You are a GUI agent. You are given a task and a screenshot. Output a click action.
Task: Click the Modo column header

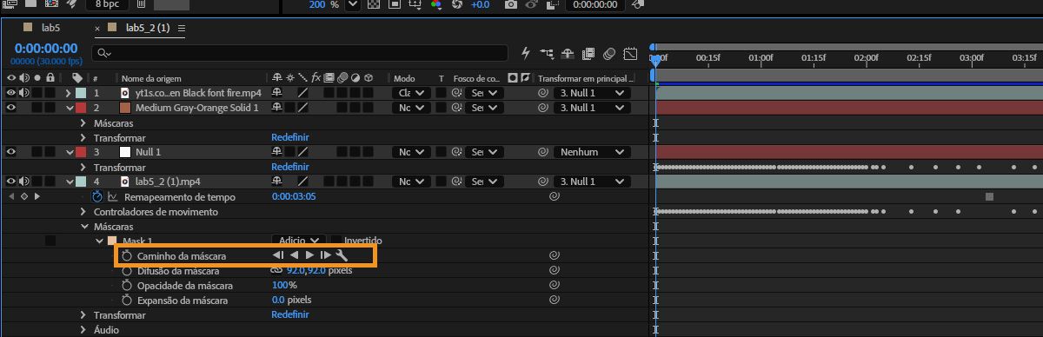pos(404,78)
